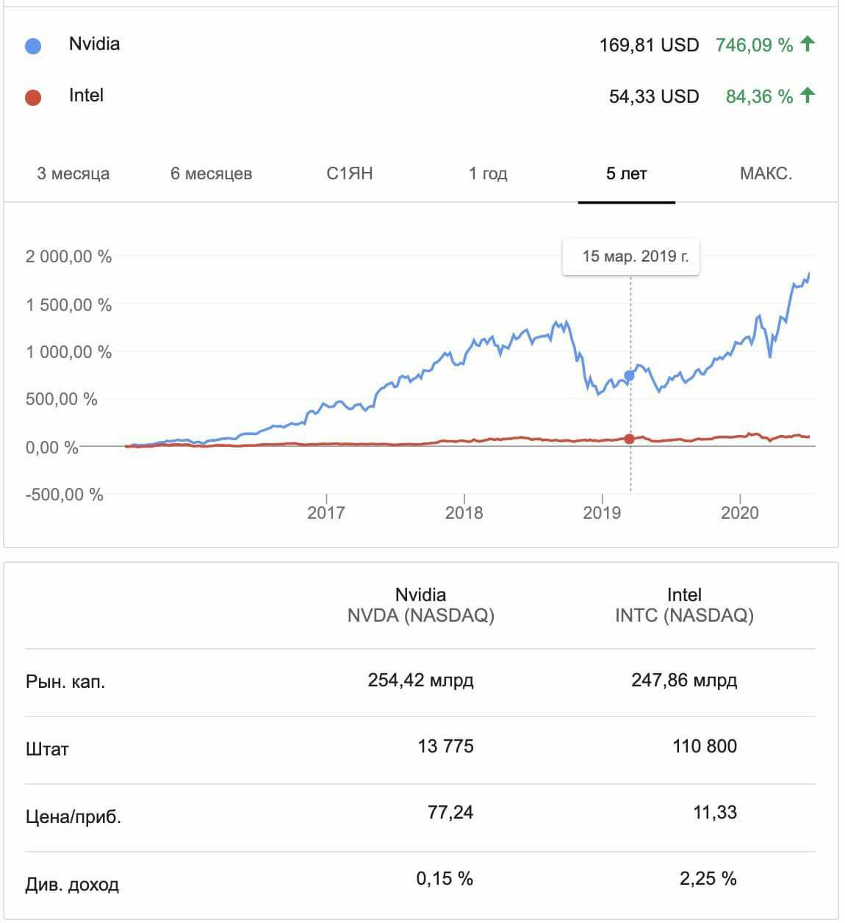Click the 169,81 USD Nvidia price

click(x=649, y=45)
